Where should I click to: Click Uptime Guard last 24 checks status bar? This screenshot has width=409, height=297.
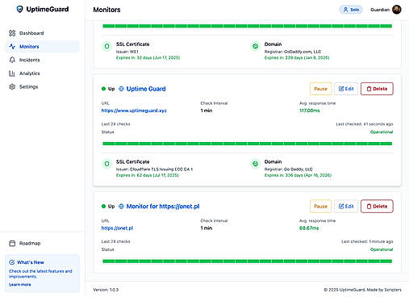click(248, 144)
